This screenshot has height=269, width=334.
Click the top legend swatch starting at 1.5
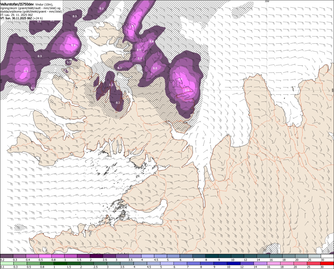coord(83,256)
